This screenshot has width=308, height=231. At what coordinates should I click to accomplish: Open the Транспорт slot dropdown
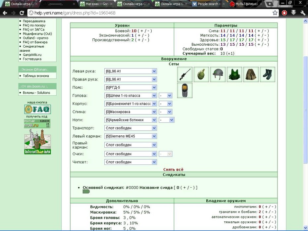(130, 128)
